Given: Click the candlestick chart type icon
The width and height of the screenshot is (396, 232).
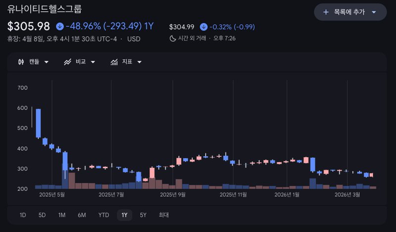Looking at the screenshot, I should coord(21,62).
